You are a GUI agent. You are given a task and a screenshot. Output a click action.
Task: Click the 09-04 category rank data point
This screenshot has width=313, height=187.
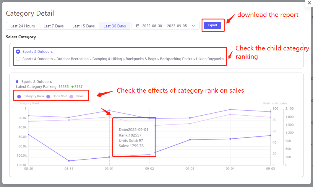[230, 139]
